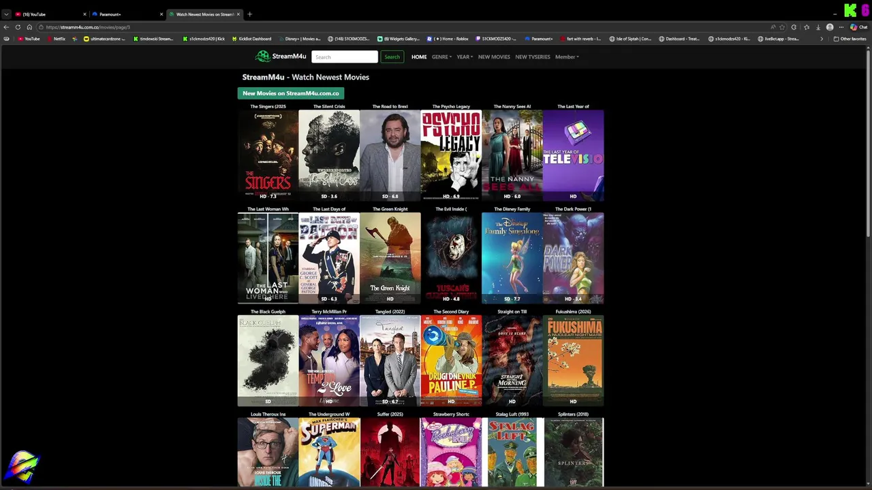The width and height of the screenshot is (872, 490).
Task: Open The Silent Crisis movie poster
Action: pyautogui.click(x=329, y=155)
